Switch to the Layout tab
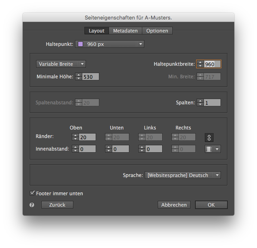Screen dimensions: 257x248 (96, 31)
